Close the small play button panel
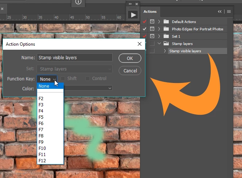The image size is (242, 178). tap(137, 4)
